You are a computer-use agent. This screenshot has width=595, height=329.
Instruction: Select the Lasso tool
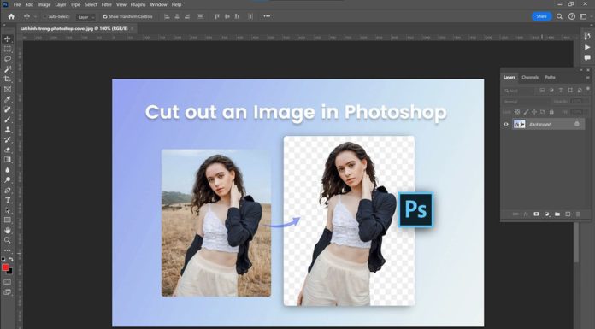click(7, 59)
